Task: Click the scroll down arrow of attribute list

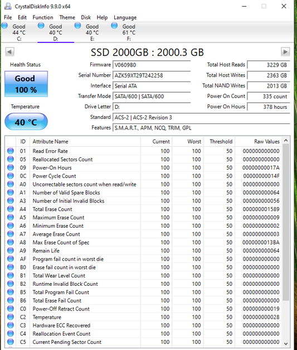Action: point(286,343)
